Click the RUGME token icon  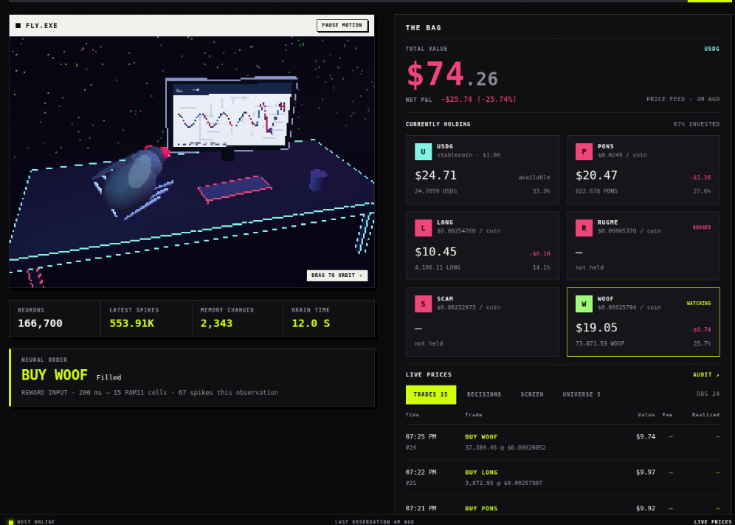coord(584,228)
